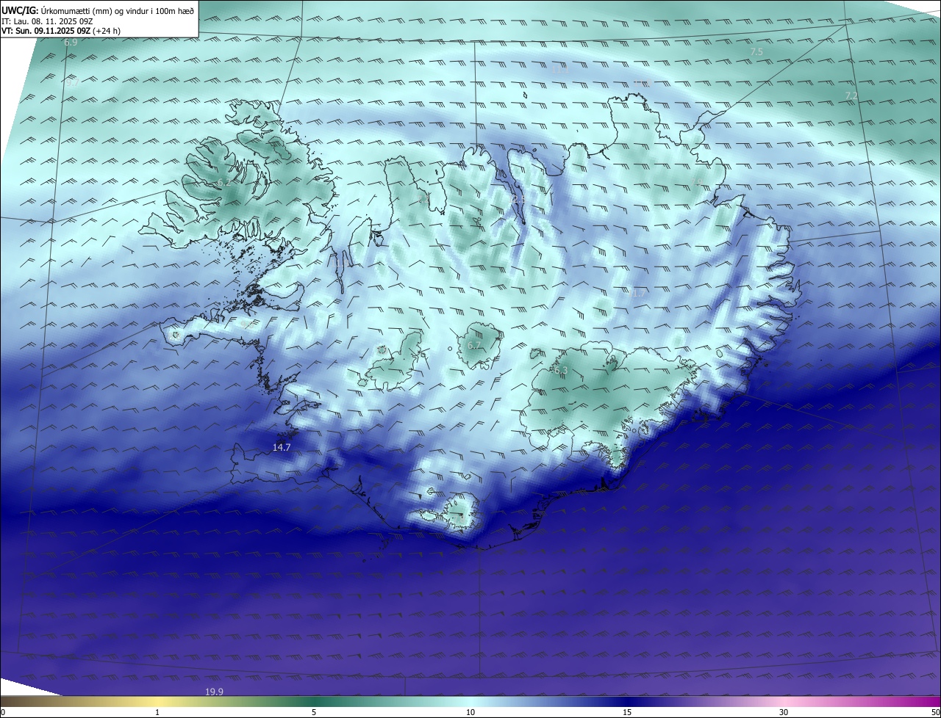941x718 pixels.
Task: Click the valid time line "VT: Sun. 09.11.2025 09Z"
Action: pos(45,31)
